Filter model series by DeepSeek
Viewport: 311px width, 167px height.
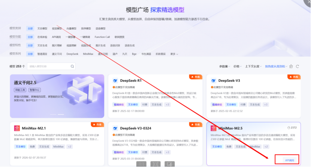click(72, 54)
